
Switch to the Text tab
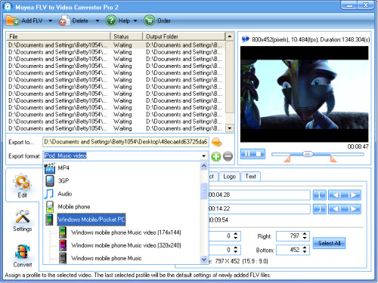point(251,177)
